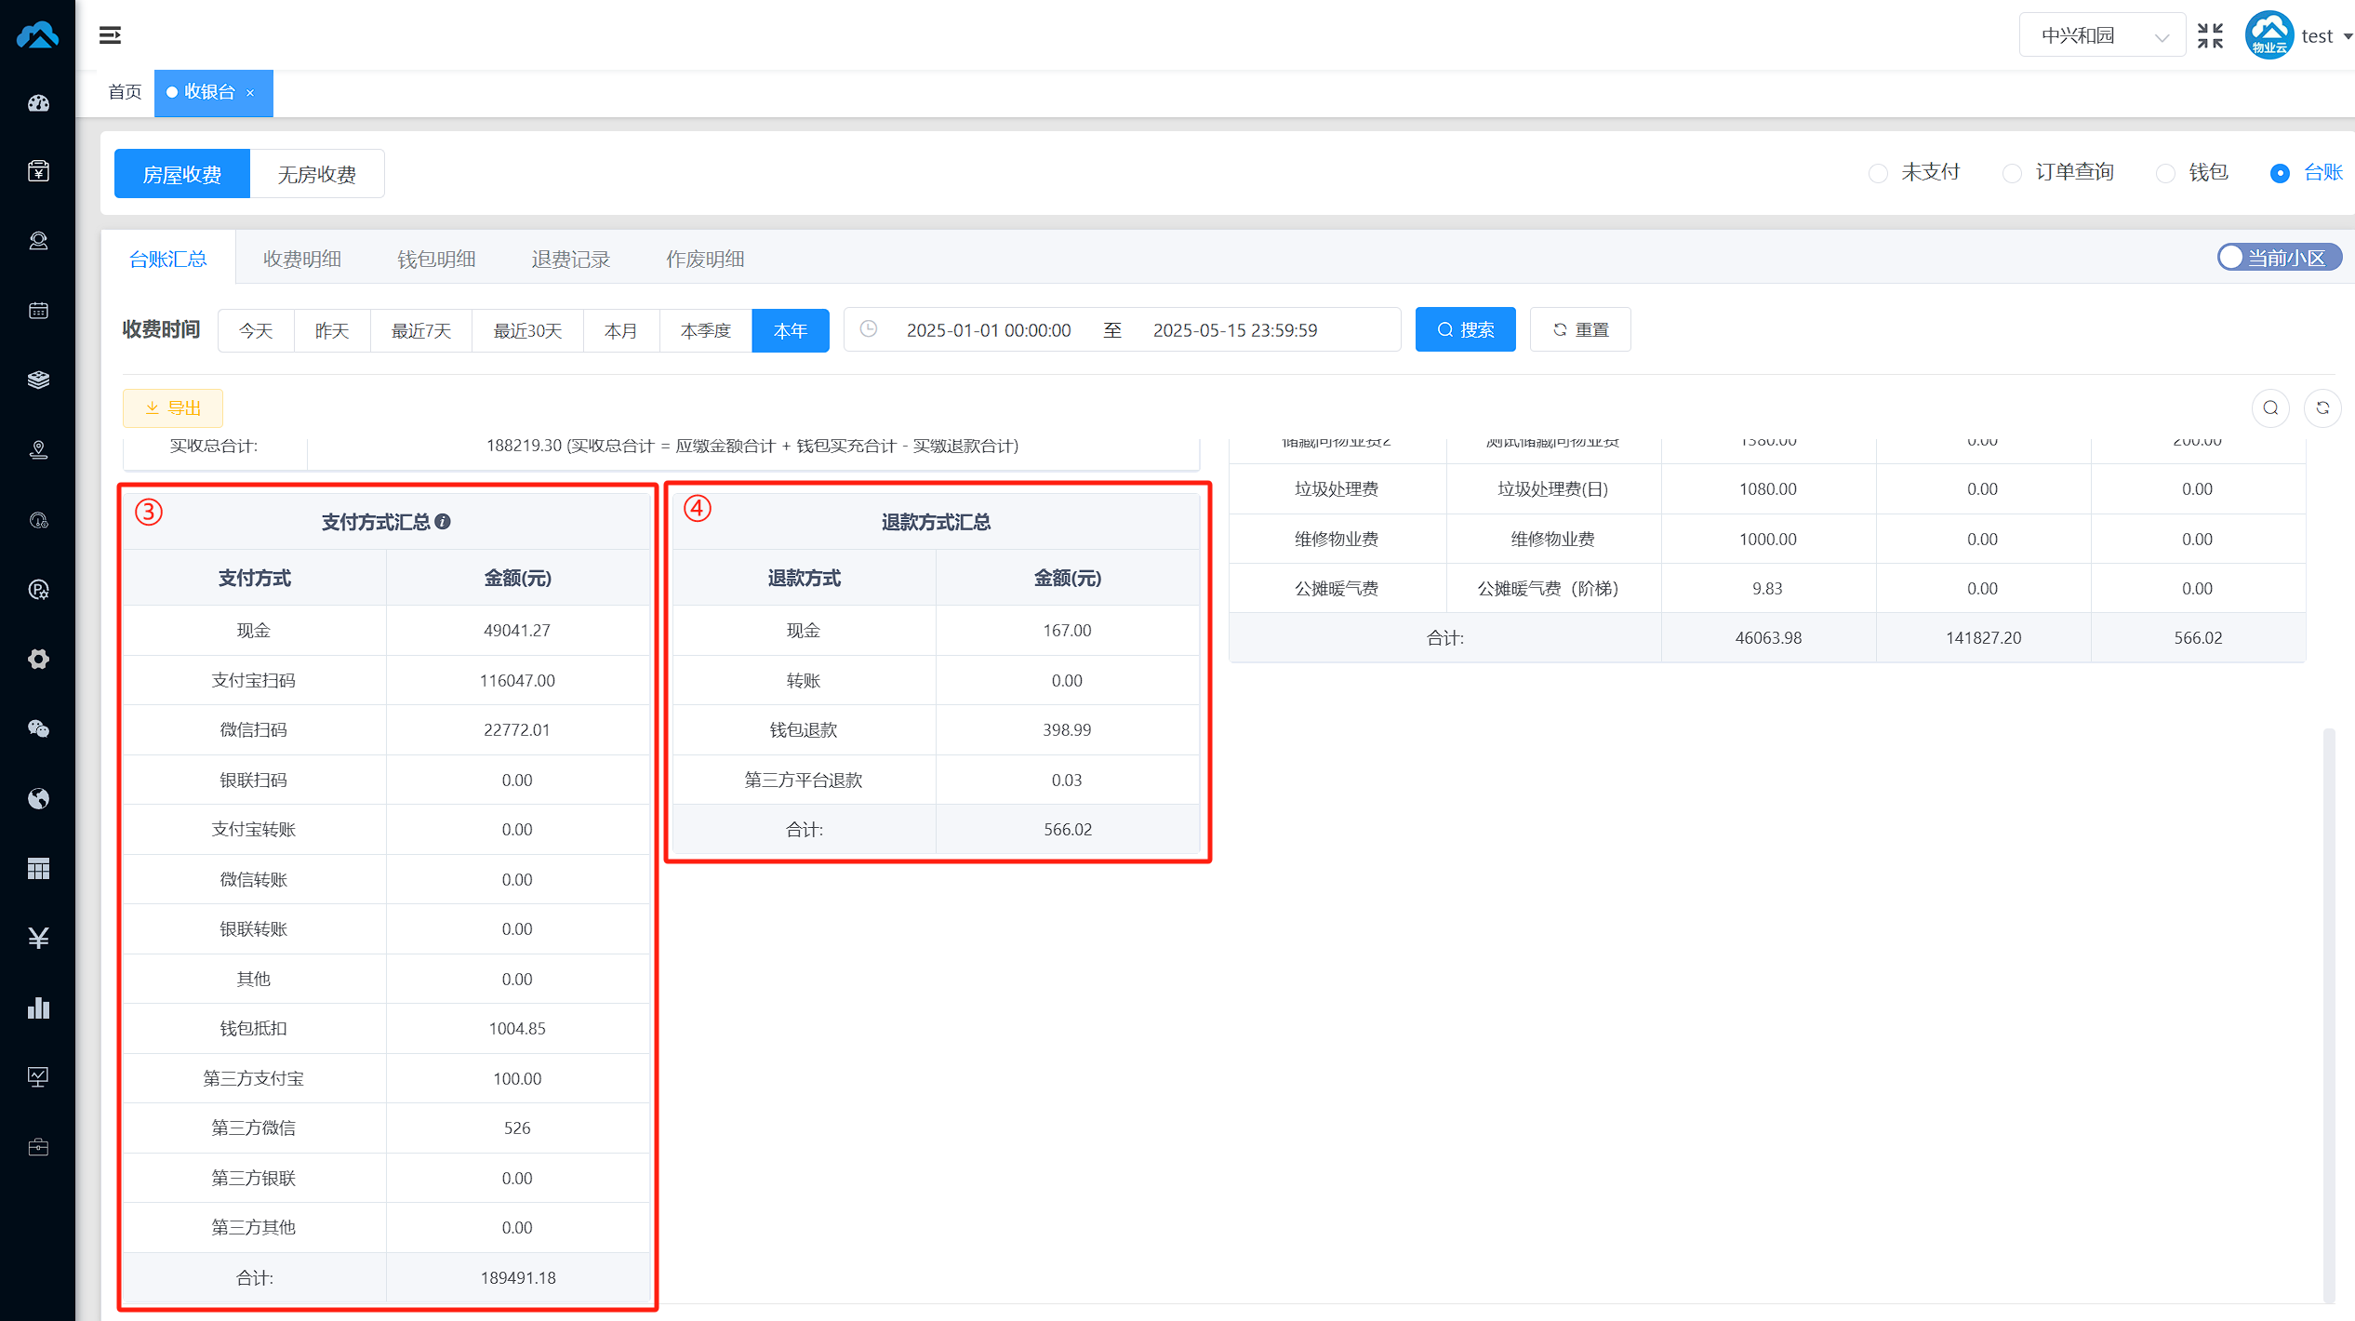Viewport: 2355px width, 1321px height.
Task: Close the 收银台 tab
Action: [x=250, y=93]
